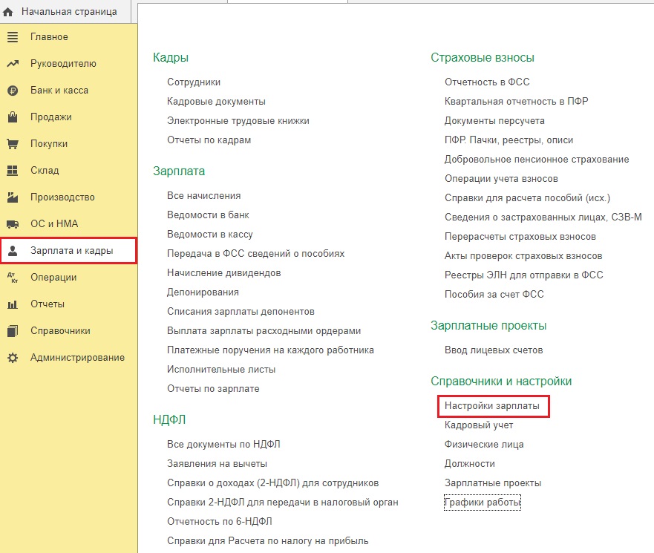Click the Покупки cart icon
654x553 pixels.
(x=13, y=144)
